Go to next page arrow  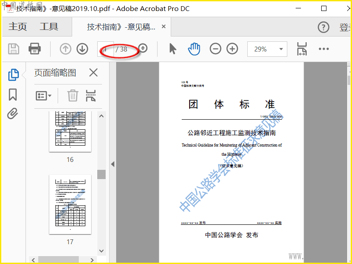82,49
